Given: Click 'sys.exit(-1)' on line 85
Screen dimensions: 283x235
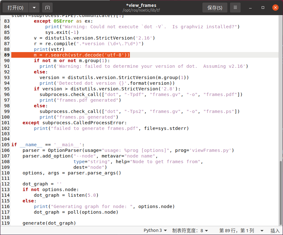Looking at the screenshot, I should [x=62, y=32].
